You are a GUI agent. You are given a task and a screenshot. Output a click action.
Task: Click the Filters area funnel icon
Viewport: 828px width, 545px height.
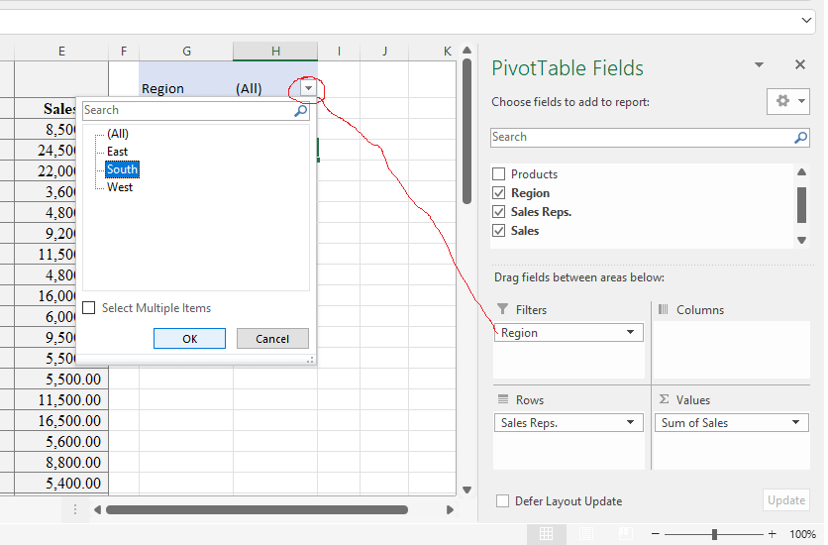point(503,309)
